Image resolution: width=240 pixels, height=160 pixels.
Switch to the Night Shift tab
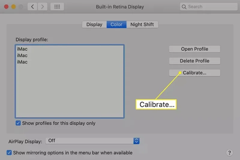[142, 25]
